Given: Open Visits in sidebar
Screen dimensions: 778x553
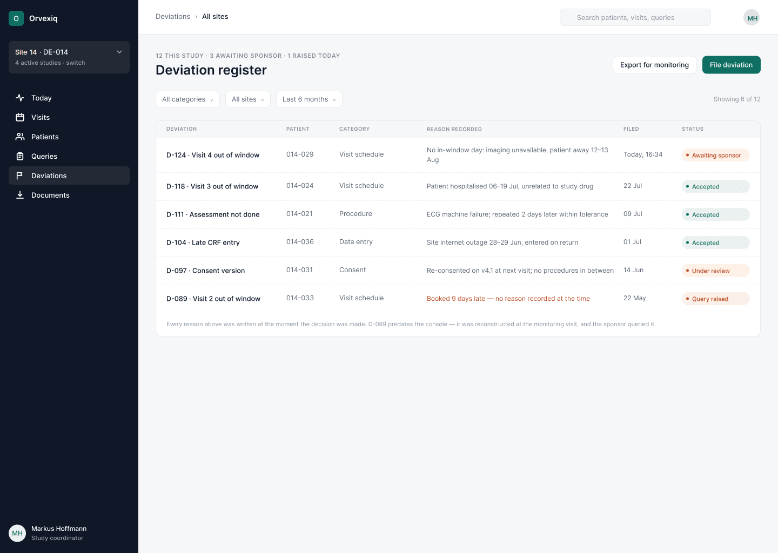Looking at the screenshot, I should pos(69,117).
